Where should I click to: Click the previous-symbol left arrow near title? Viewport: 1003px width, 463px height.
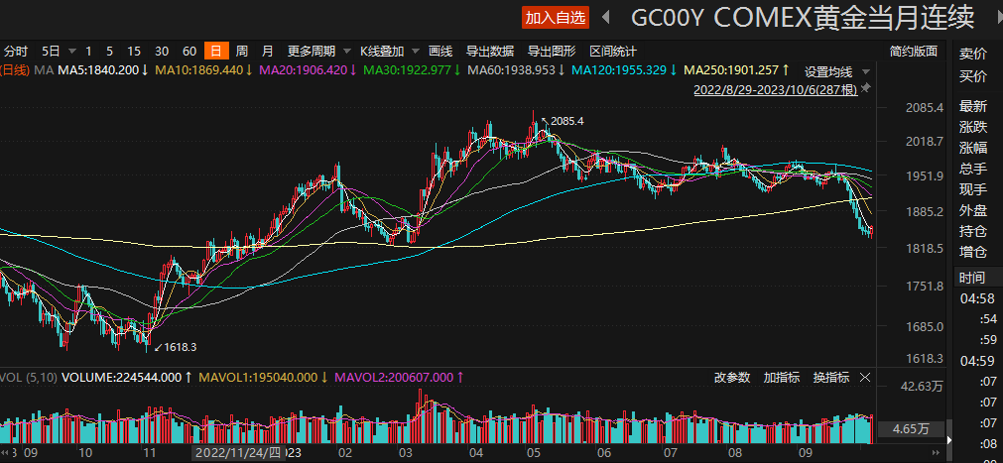coord(604,18)
